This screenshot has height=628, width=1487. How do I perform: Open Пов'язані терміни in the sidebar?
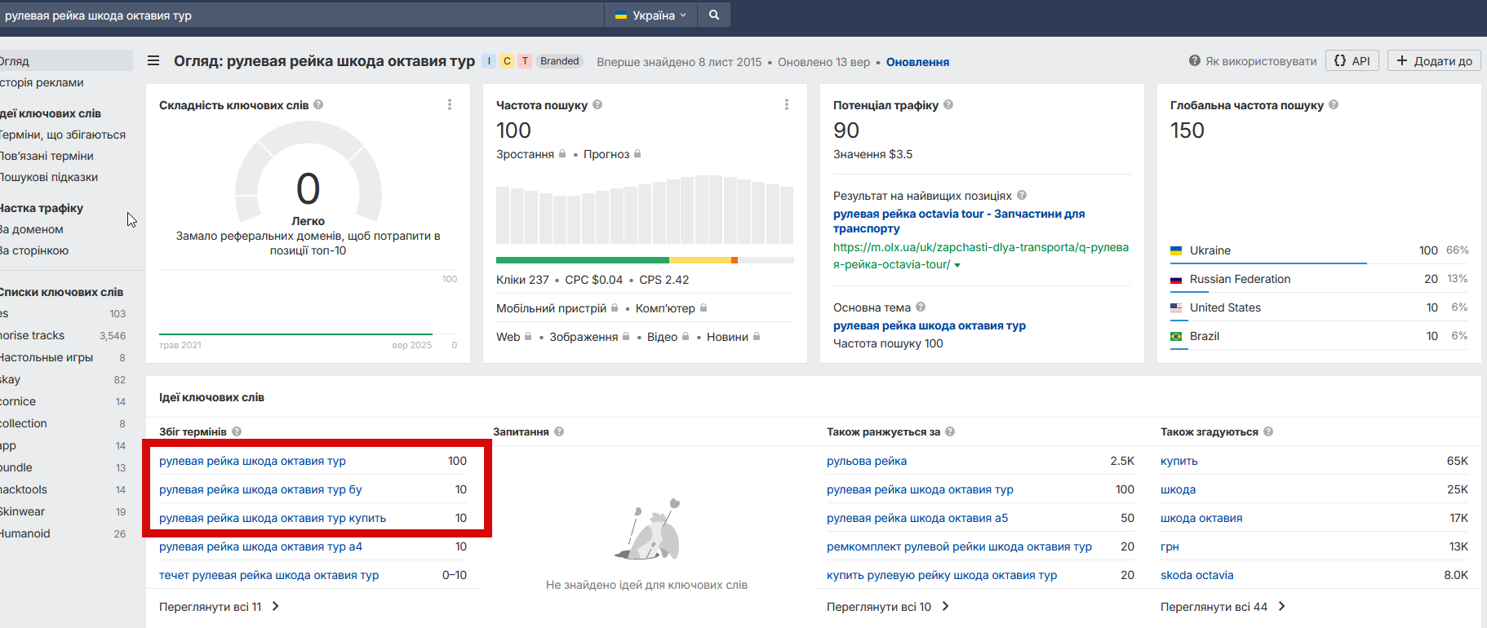click(x=47, y=156)
